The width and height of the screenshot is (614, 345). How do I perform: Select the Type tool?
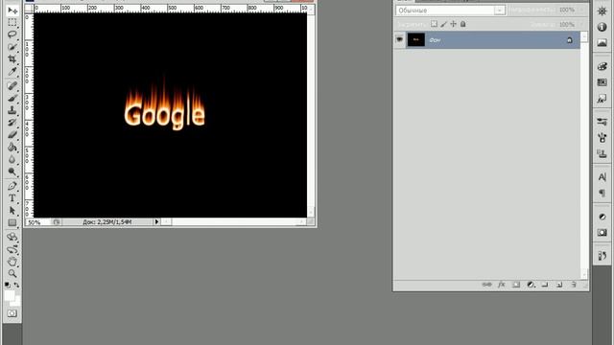pos(12,198)
